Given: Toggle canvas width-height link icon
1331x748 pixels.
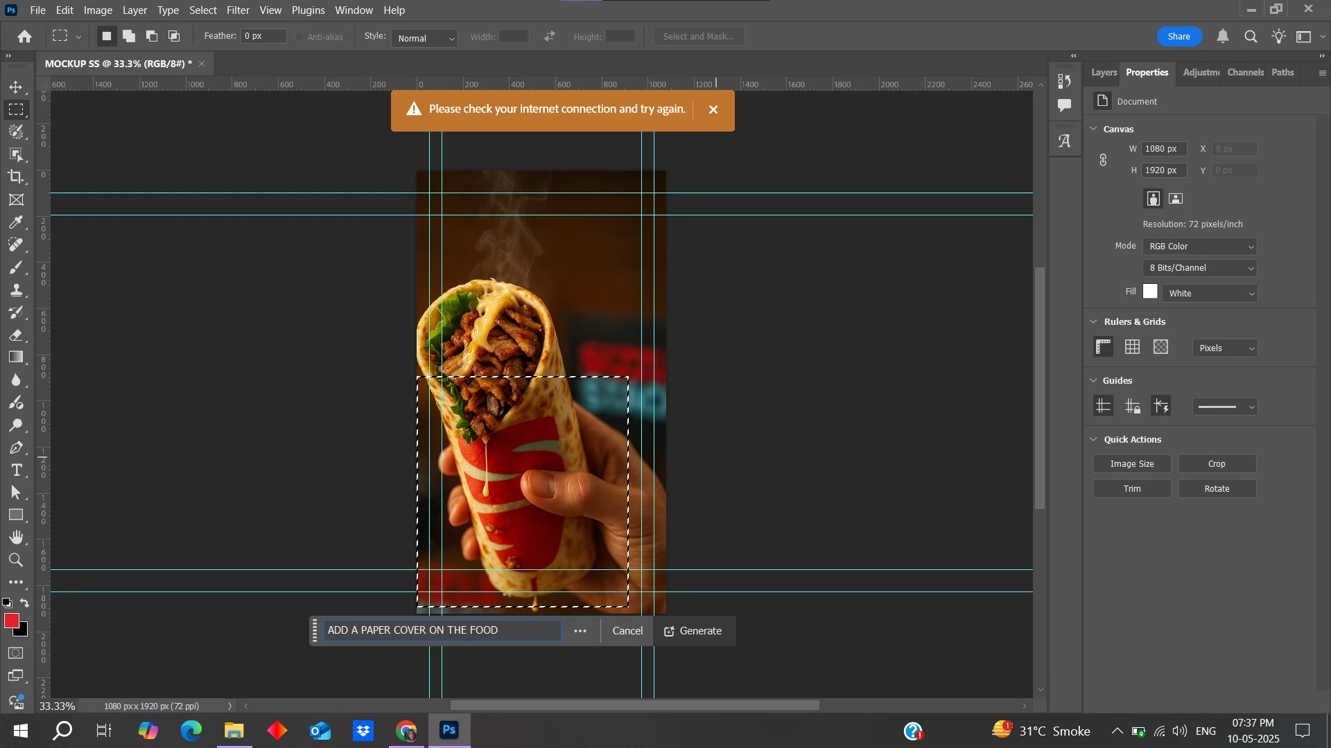Looking at the screenshot, I should pos(1103,160).
